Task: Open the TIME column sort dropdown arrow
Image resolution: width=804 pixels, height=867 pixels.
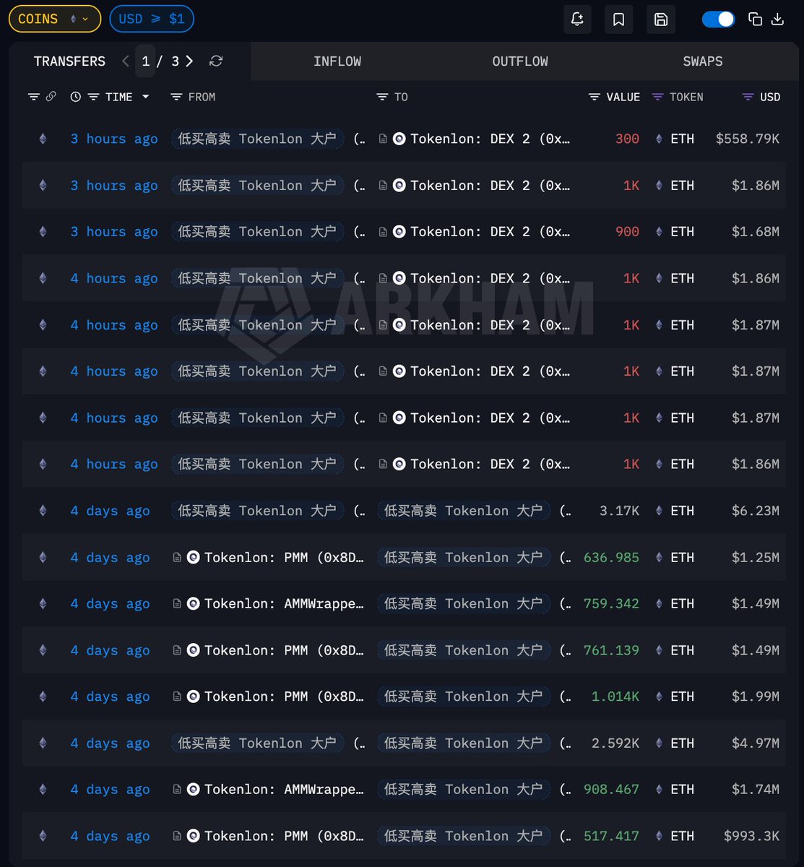Action: pyautogui.click(x=145, y=97)
